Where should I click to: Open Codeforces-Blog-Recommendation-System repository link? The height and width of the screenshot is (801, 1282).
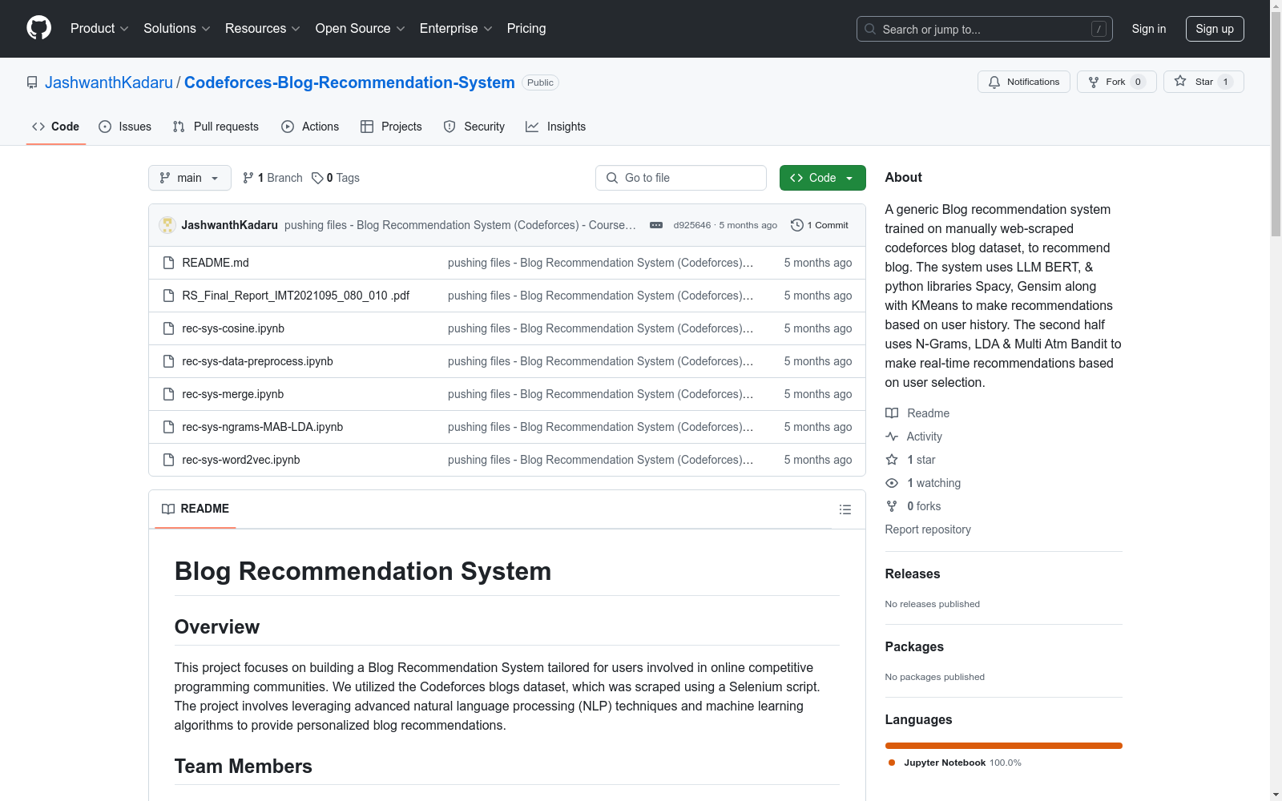tap(349, 83)
